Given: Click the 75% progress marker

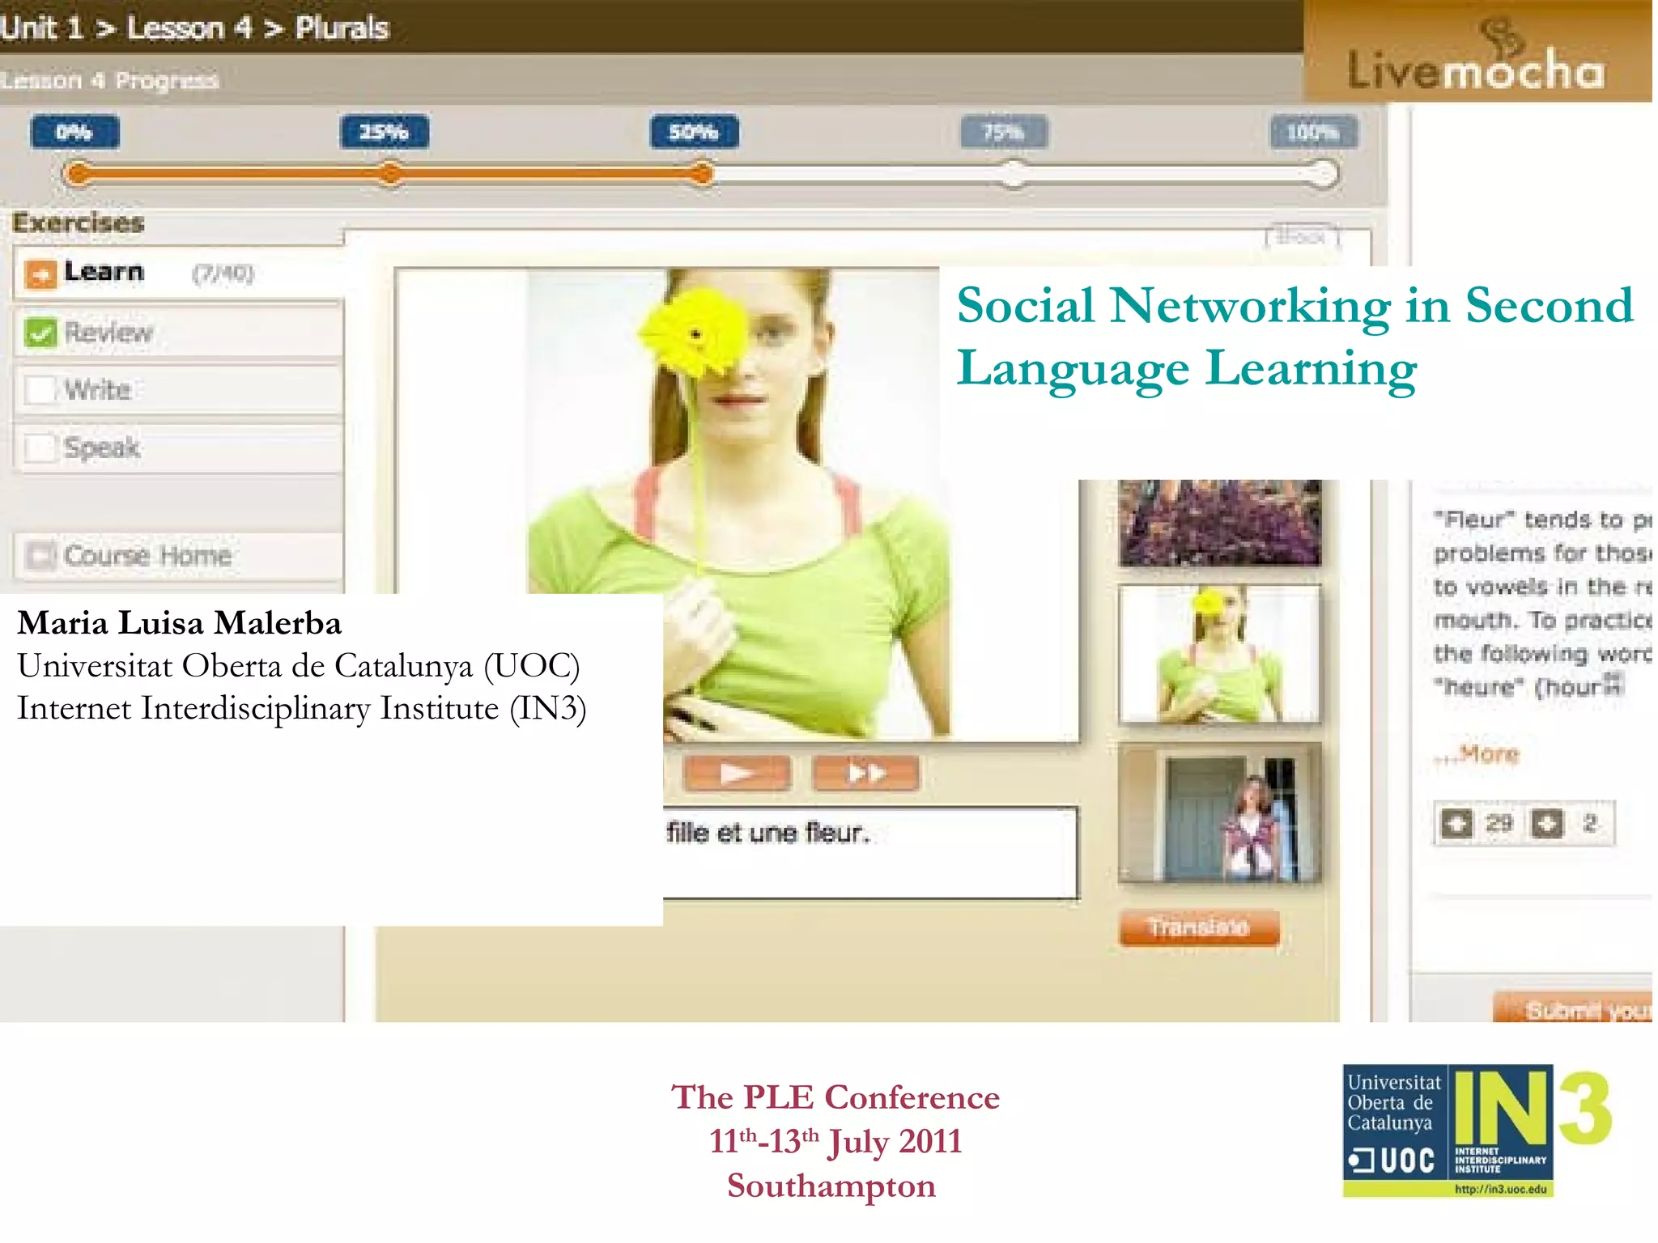Looking at the screenshot, I should point(1004,132).
